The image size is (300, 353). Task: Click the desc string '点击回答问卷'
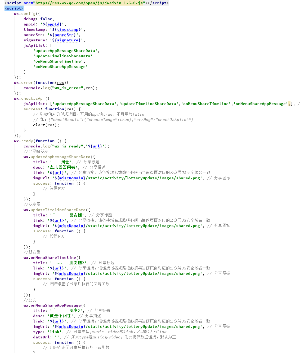[x=63, y=167]
